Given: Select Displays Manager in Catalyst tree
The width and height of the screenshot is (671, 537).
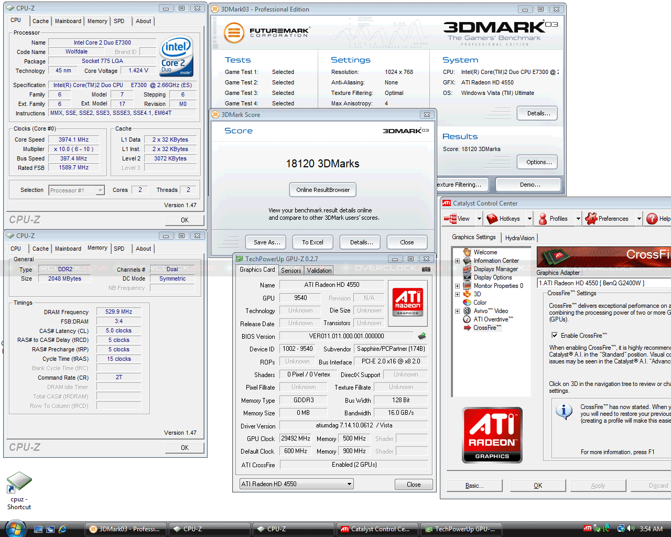Looking at the screenshot, I should tap(495, 269).
